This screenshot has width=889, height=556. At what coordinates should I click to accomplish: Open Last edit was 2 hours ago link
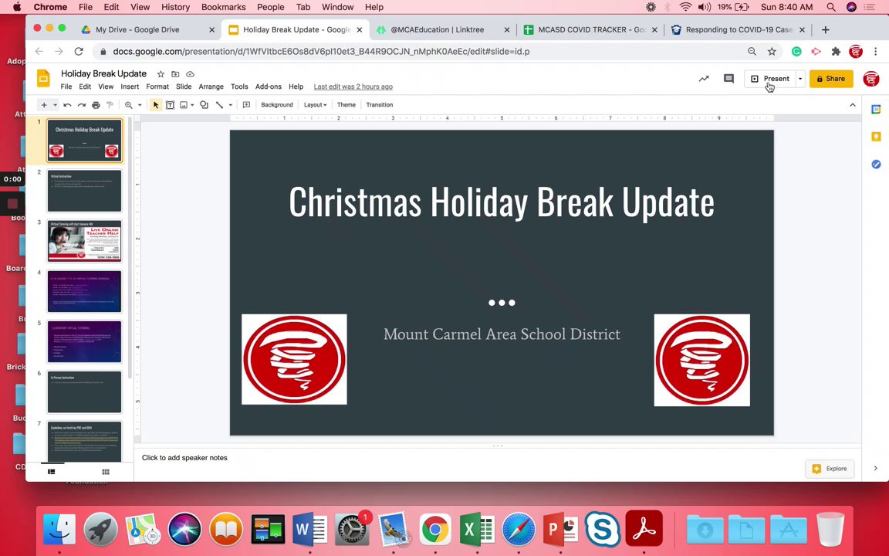(x=353, y=86)
